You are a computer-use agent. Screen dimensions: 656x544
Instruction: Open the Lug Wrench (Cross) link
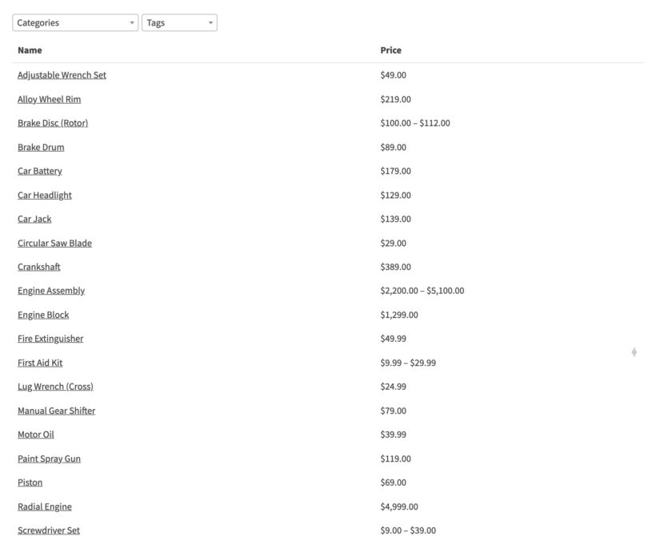pyautogui.click(x=56, y=387)
